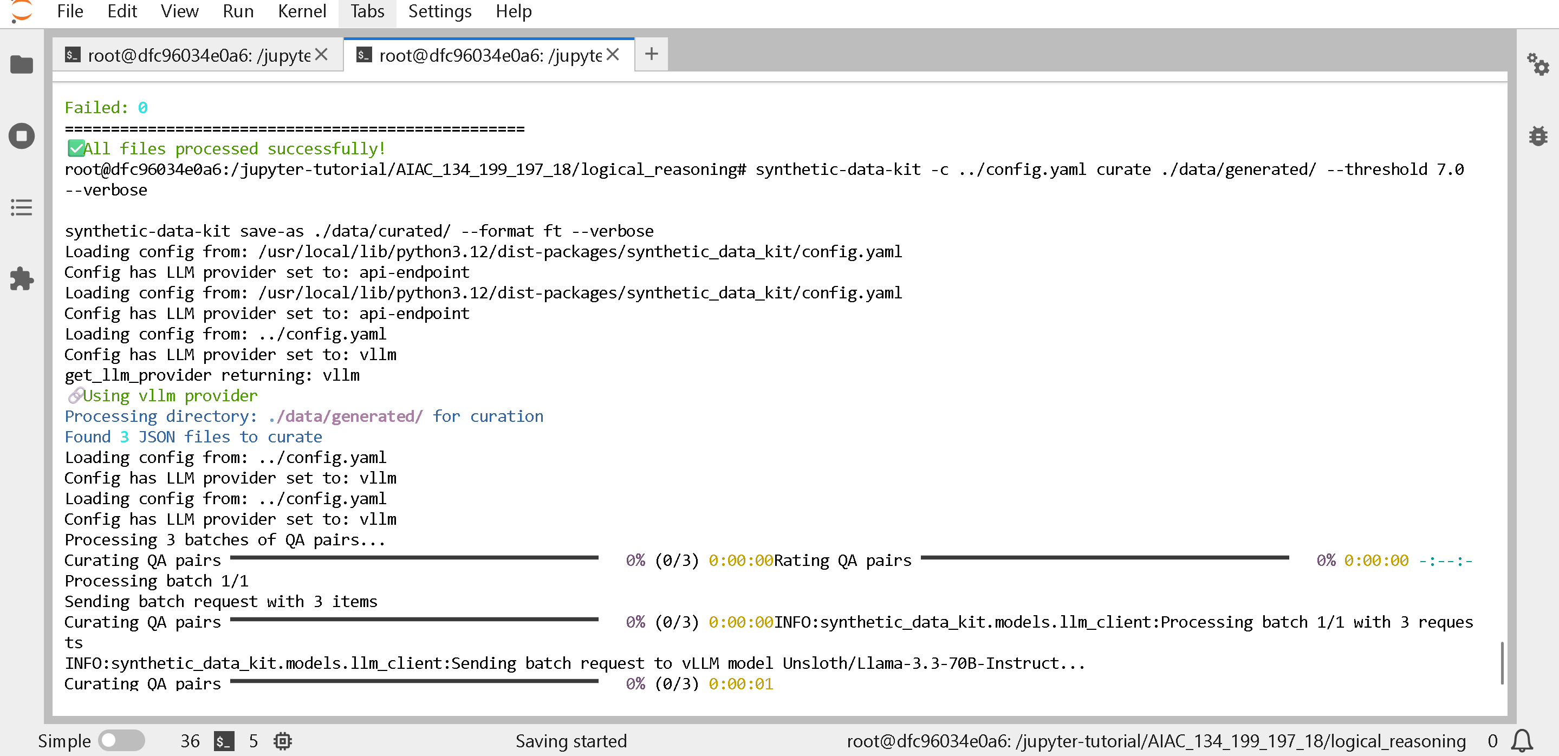Image resolution: width=1559 pixels, height=756 pixels.
Task: Click the terminal count icon in status bar
Action: (224, 741)
